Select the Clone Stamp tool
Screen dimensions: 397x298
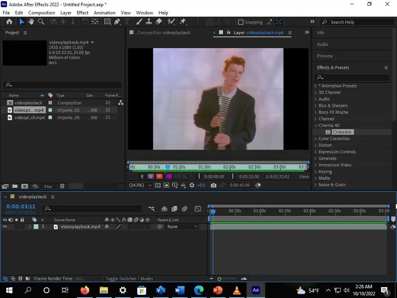click(149, 22)
